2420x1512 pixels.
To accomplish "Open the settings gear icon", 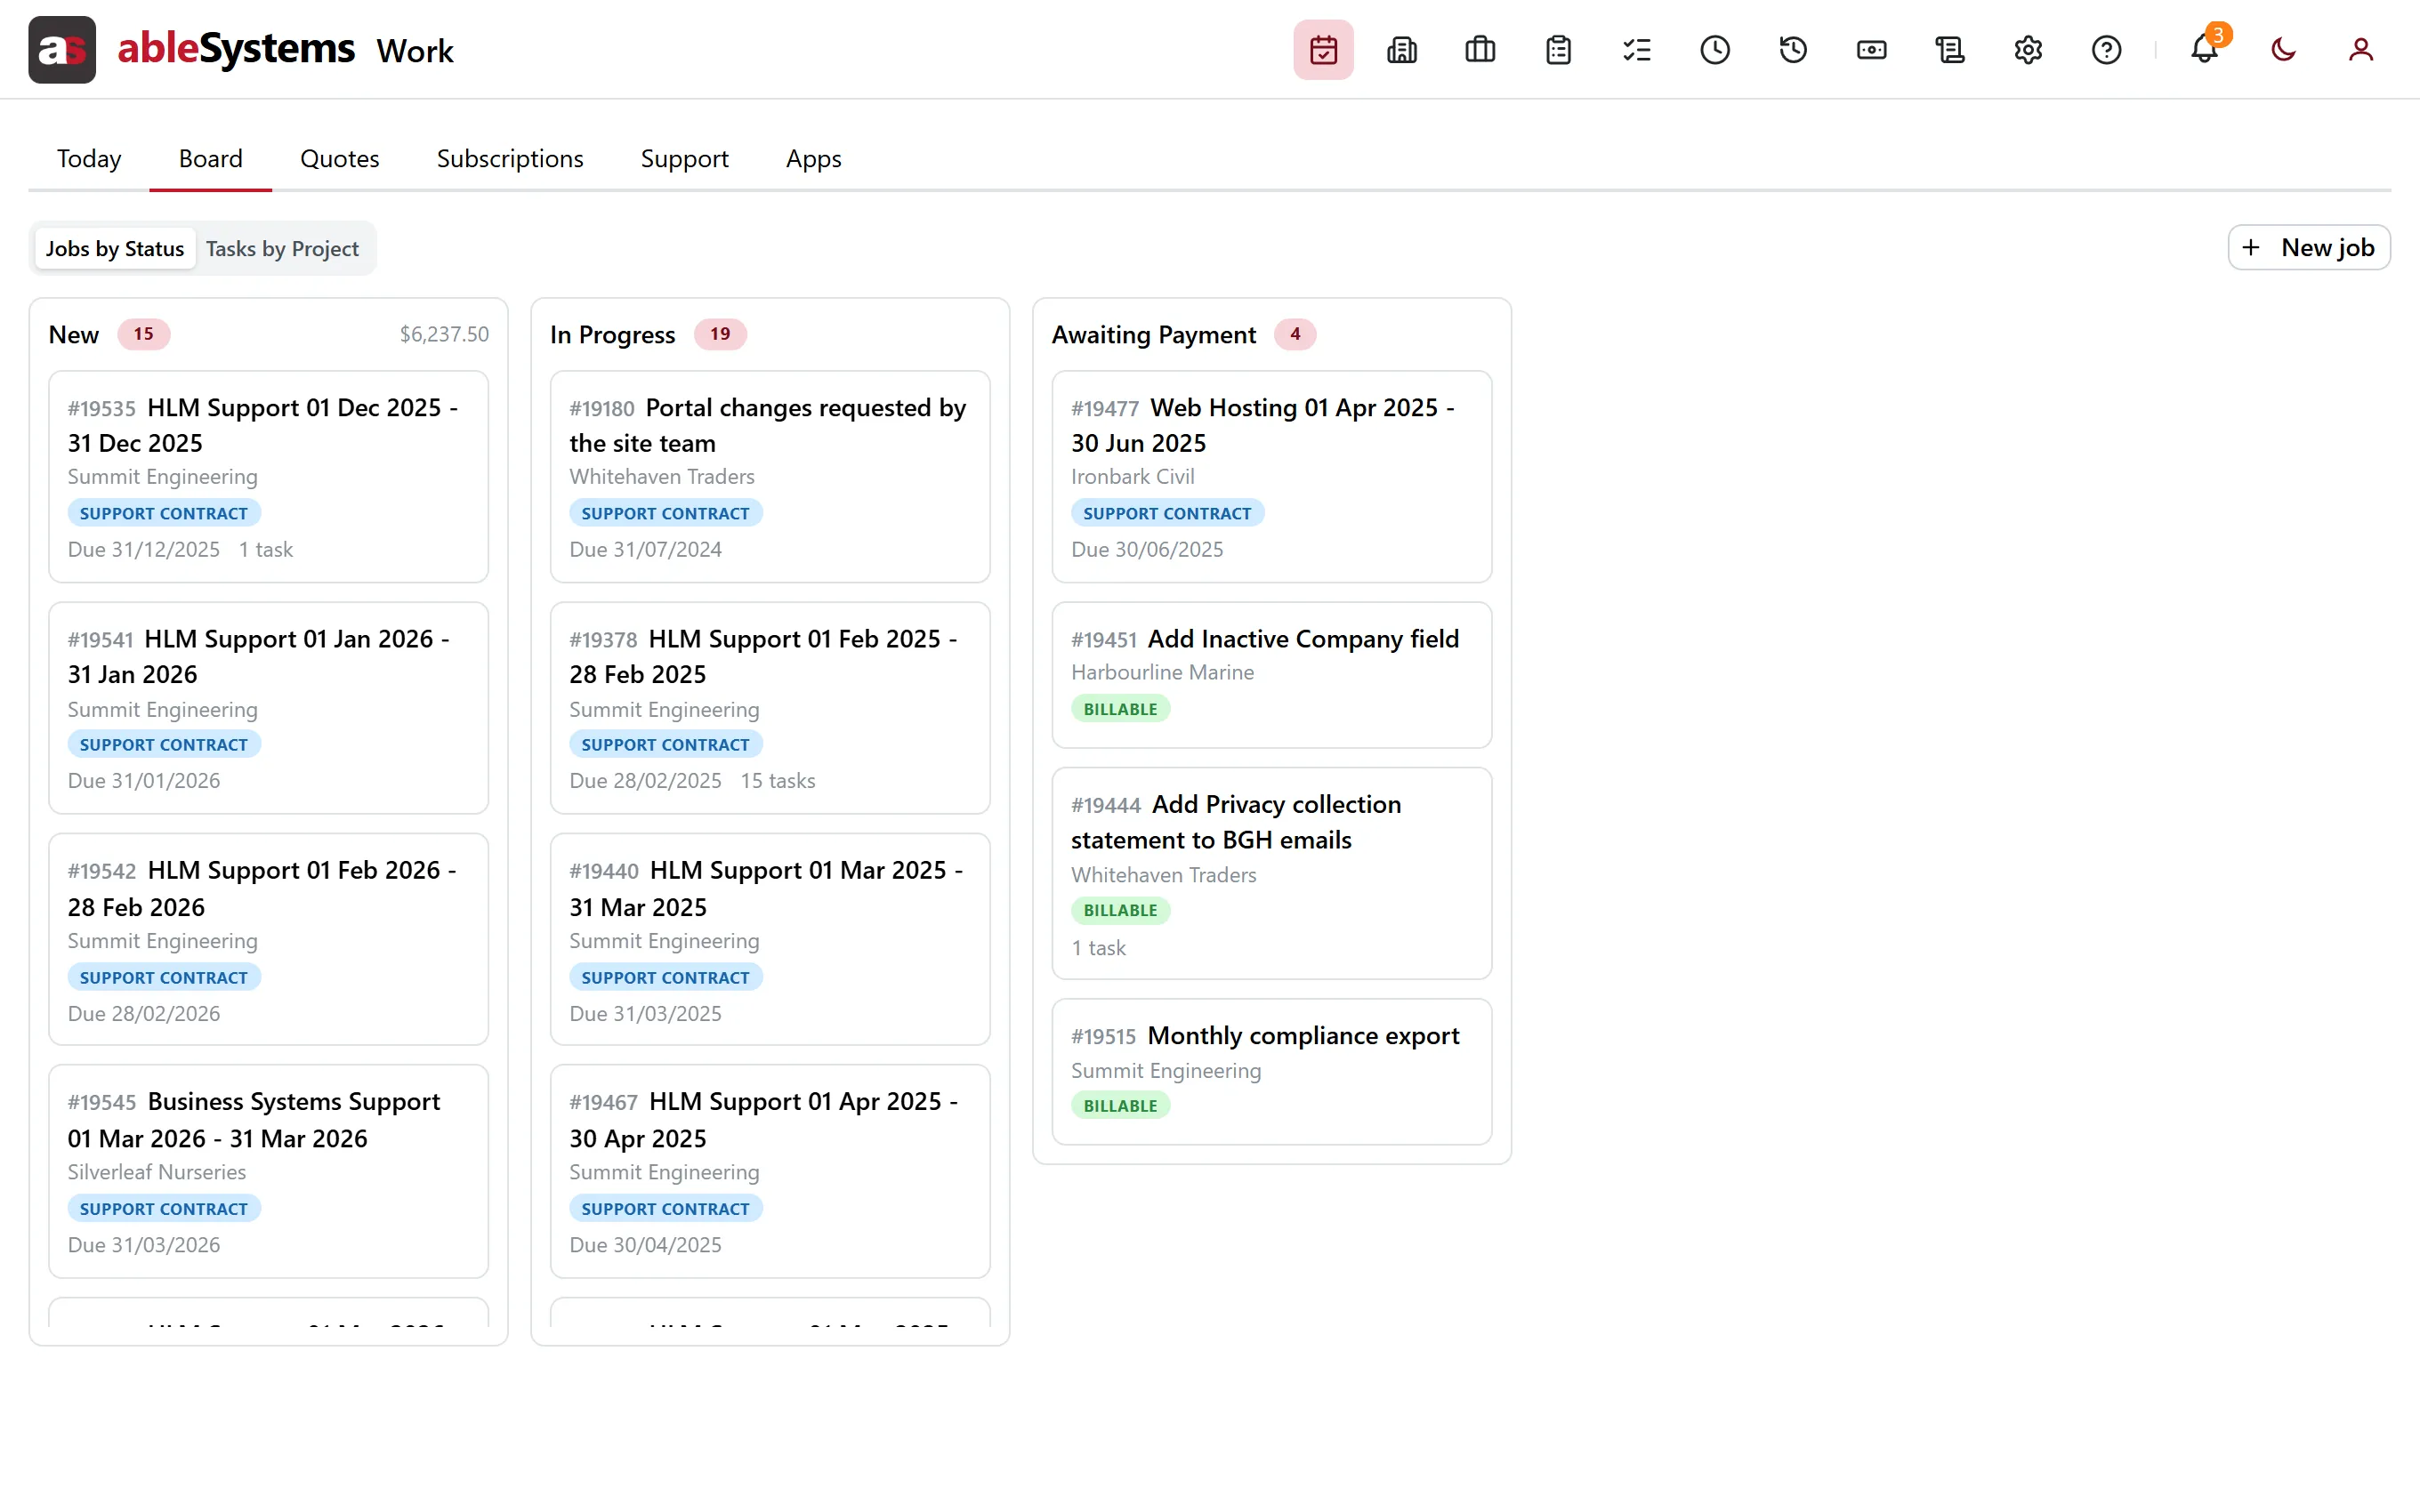I will tap(2028, 50).
